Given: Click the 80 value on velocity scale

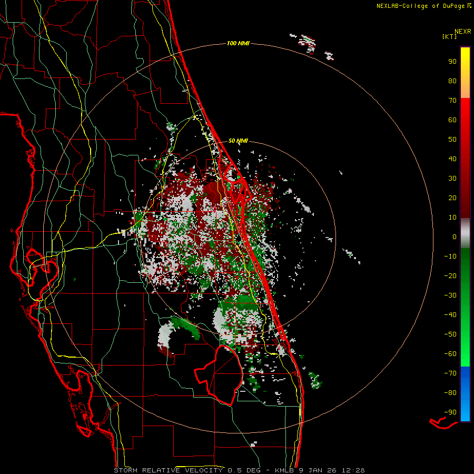Looking at the screenshot, I should tap(452, 81).
